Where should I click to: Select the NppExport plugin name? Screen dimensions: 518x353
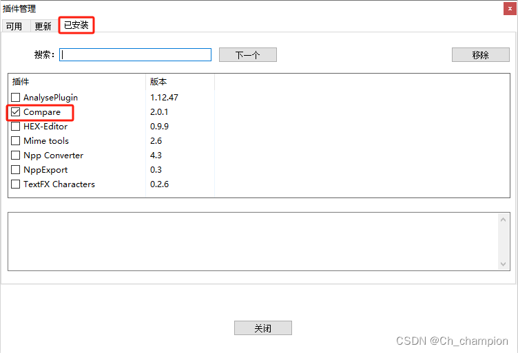click(x=45, y=170)
